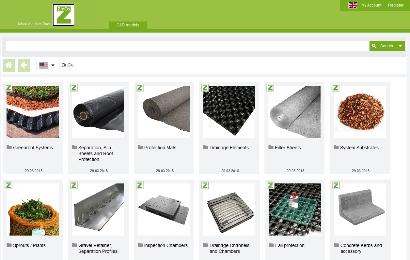Open the Filter Sheets folder link
Image resolution: width=410 pixels, height=260 pixels.
click(288, 148)
